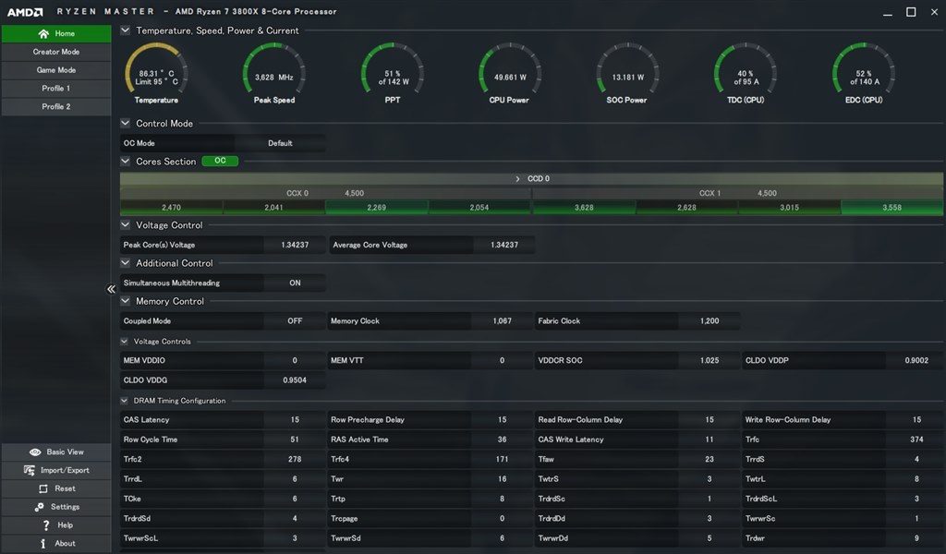Toggle the OC badge in Cores Section
This screenshot has height=554, width=946.
pos(220,161)
